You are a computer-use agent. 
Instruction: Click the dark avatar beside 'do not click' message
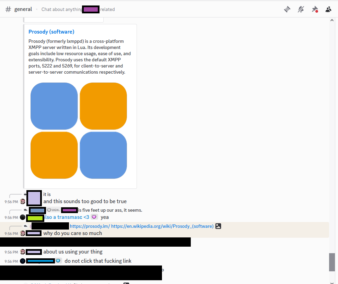tap(23, 261)
